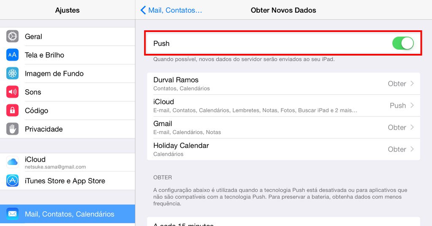Open Tela e Brilho settings
The height and width of the screenshot is (226, 432).
pyautogui.click(x=67, y=55)
